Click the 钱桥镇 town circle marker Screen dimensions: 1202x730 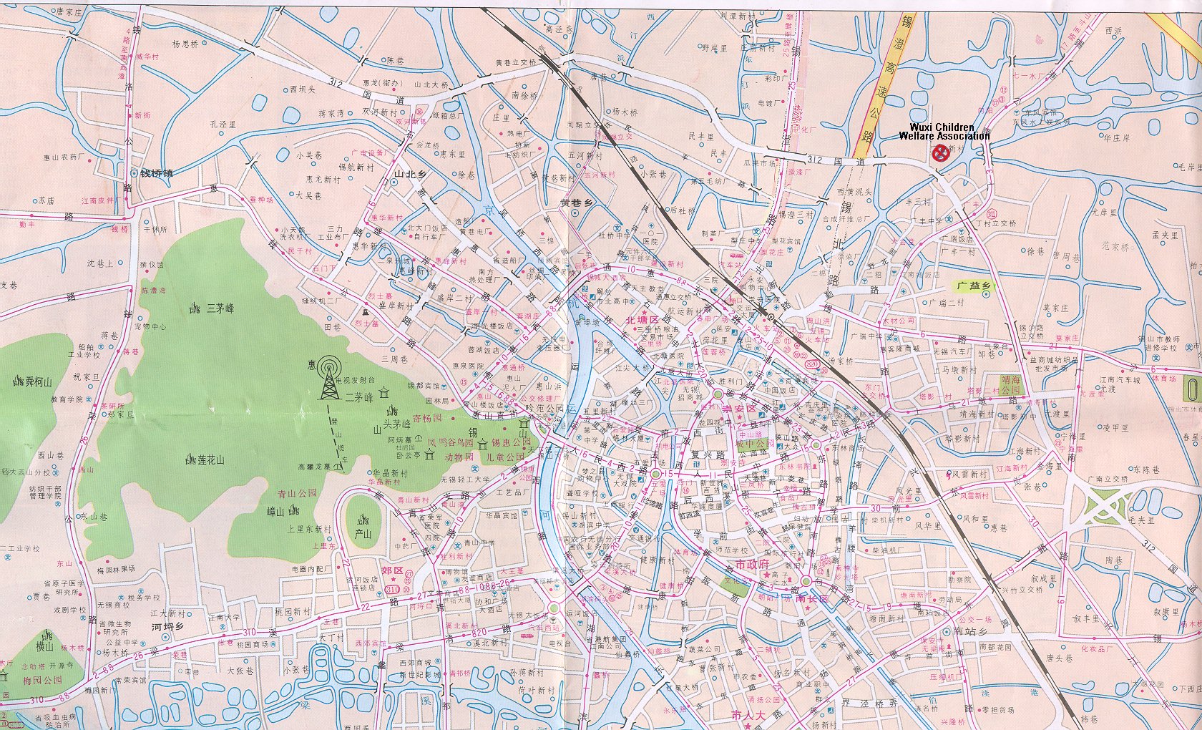pos(135,172)
